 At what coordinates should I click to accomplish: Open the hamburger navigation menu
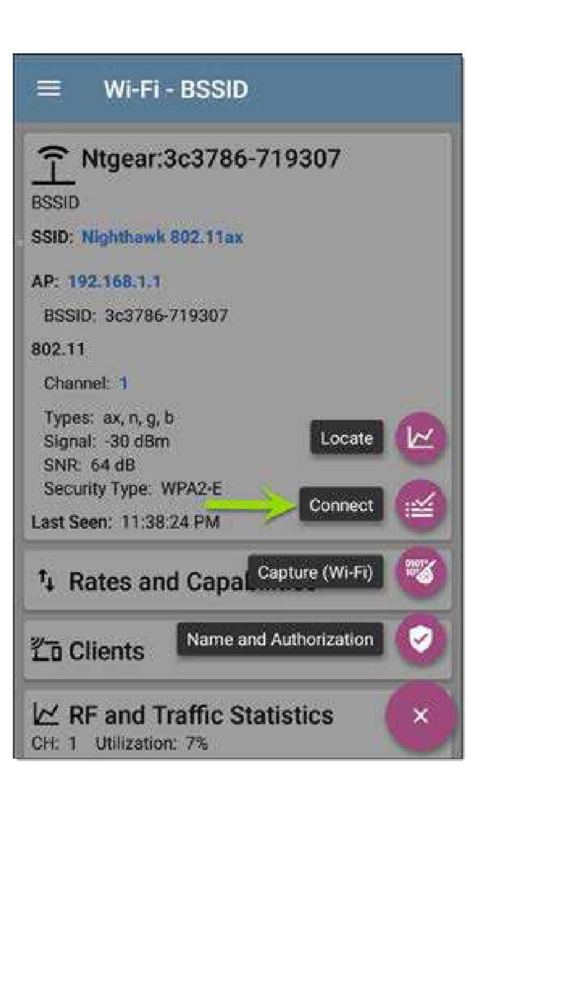(x=49, y=89)
